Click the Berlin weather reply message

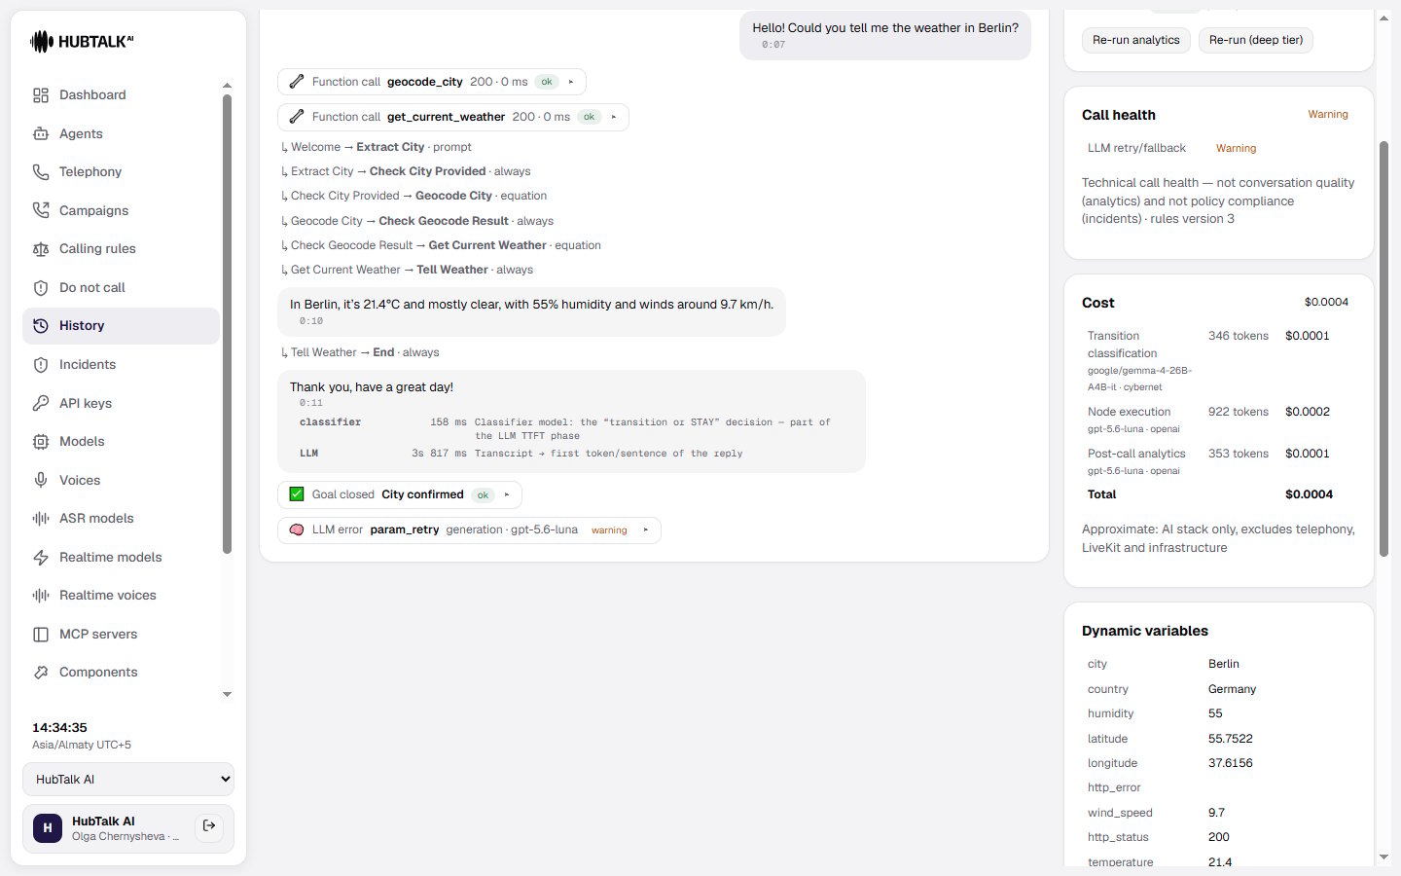click(532, 311)
